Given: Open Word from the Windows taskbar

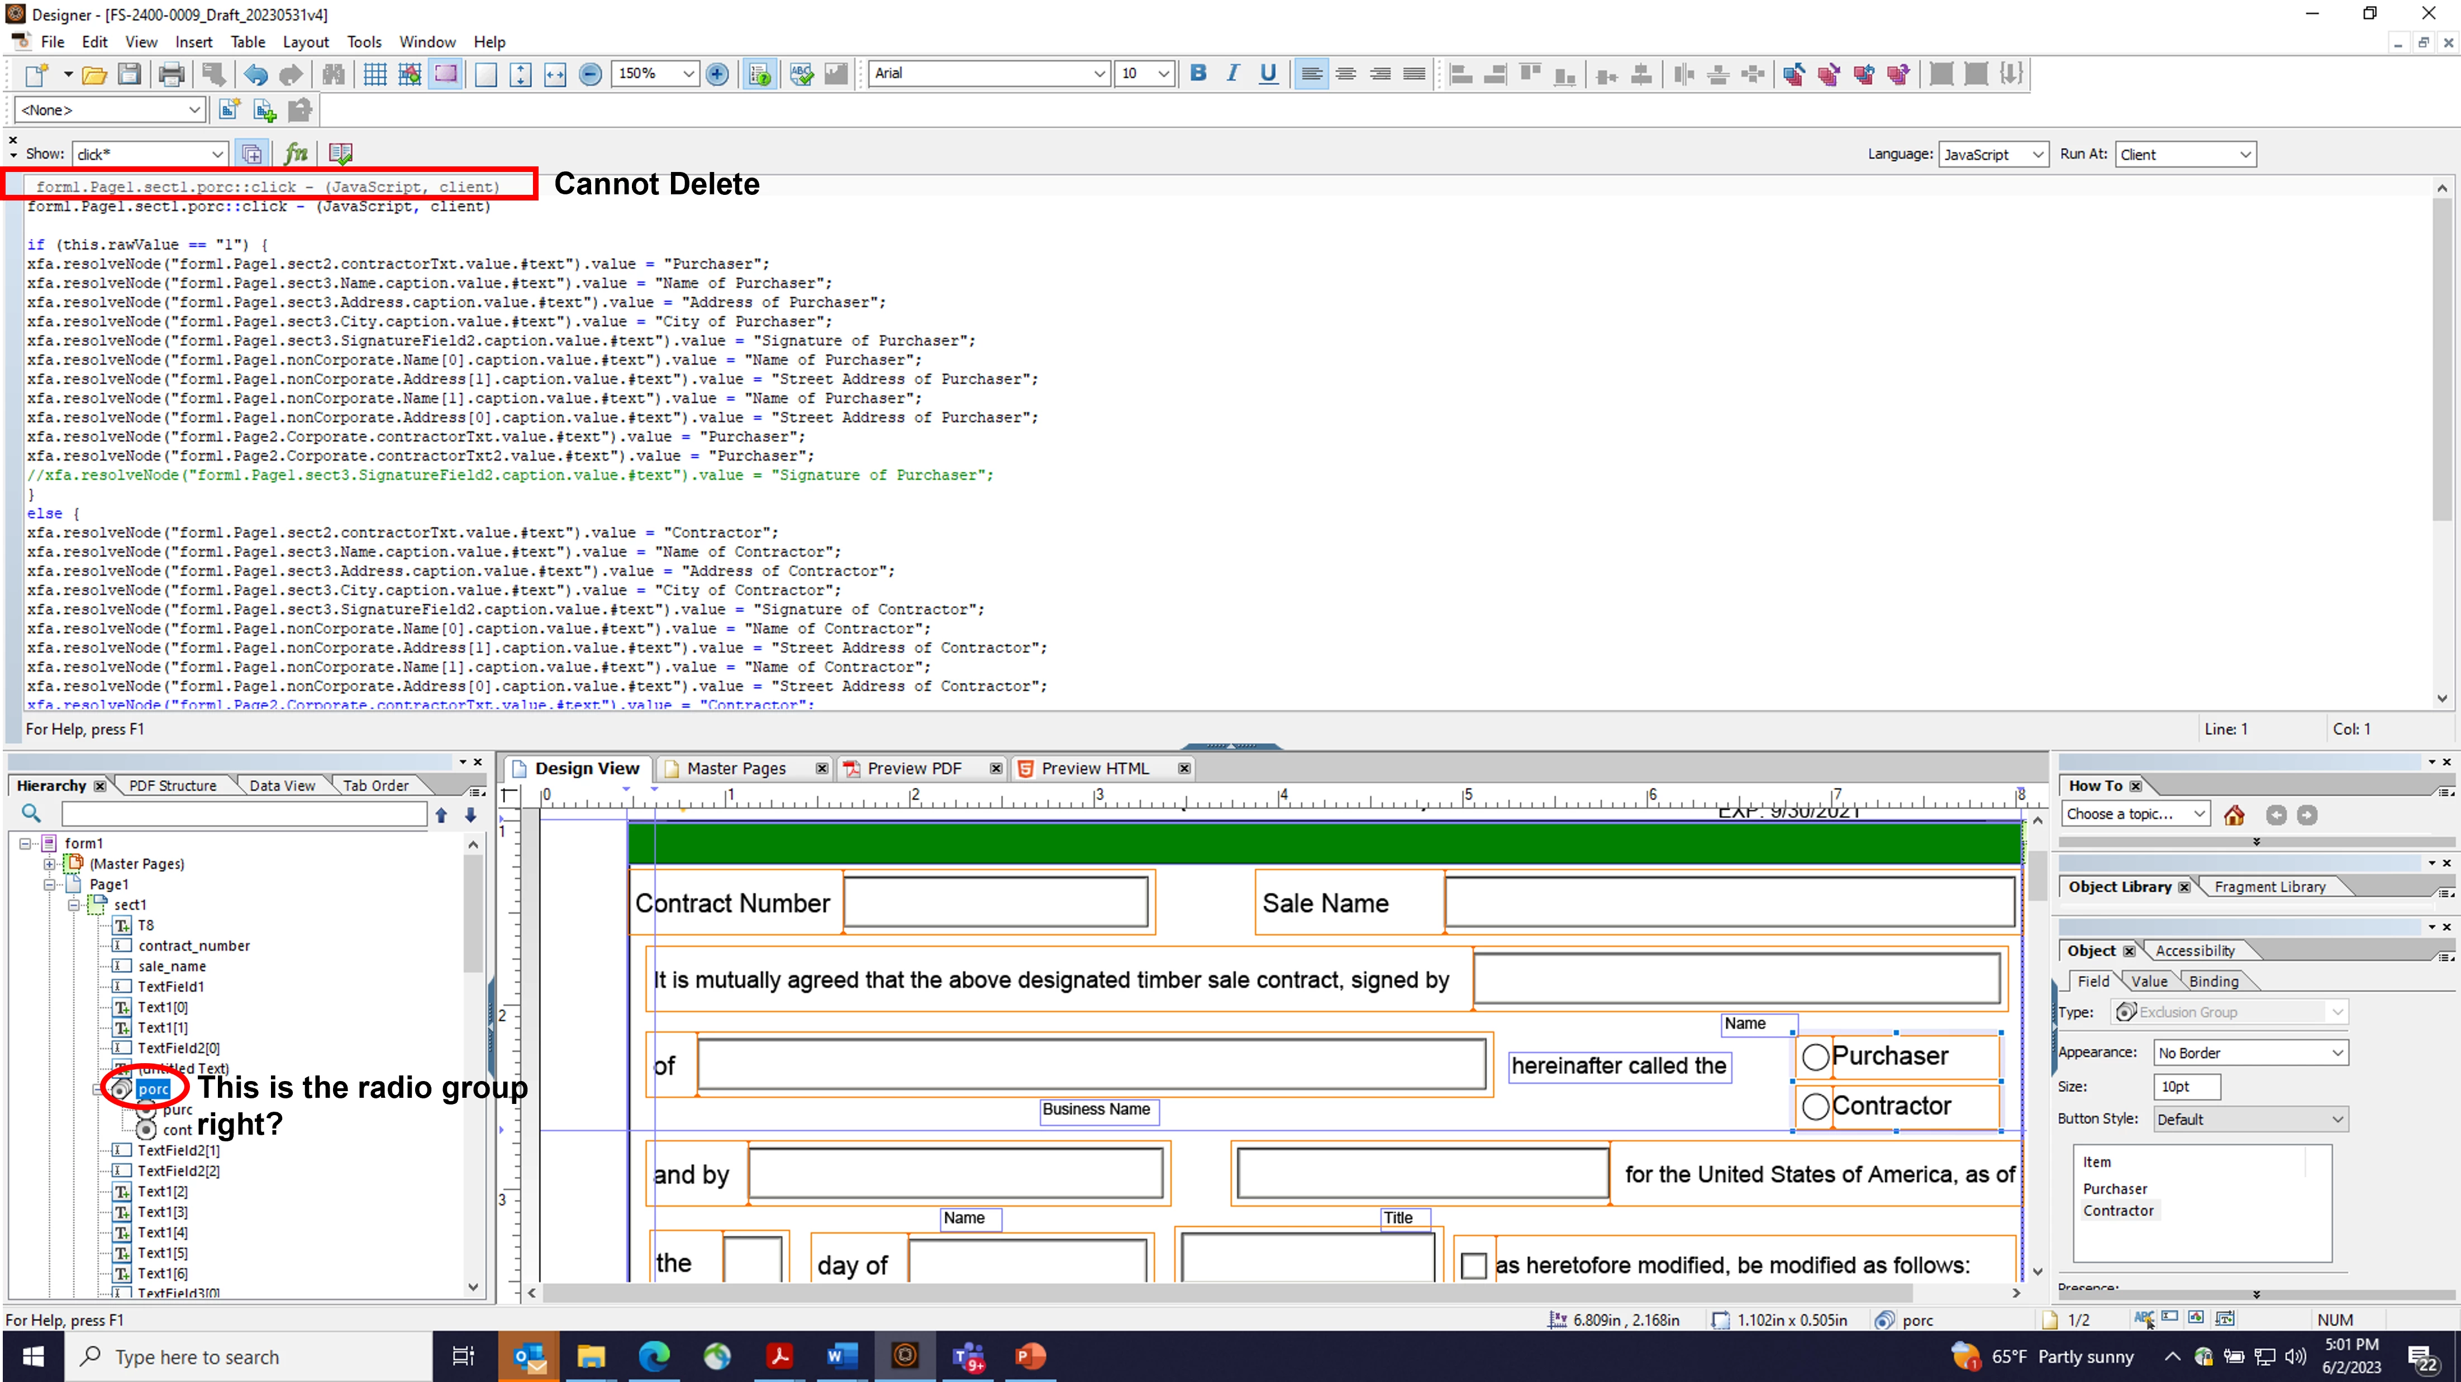Looking at the screenshot, I should pyautogui.click(x=842, y=1356).
